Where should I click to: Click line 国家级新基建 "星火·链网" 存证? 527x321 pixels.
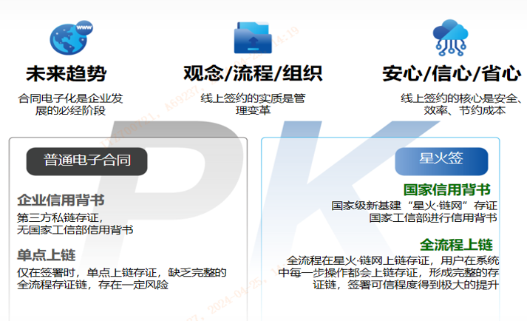[414, 206]
